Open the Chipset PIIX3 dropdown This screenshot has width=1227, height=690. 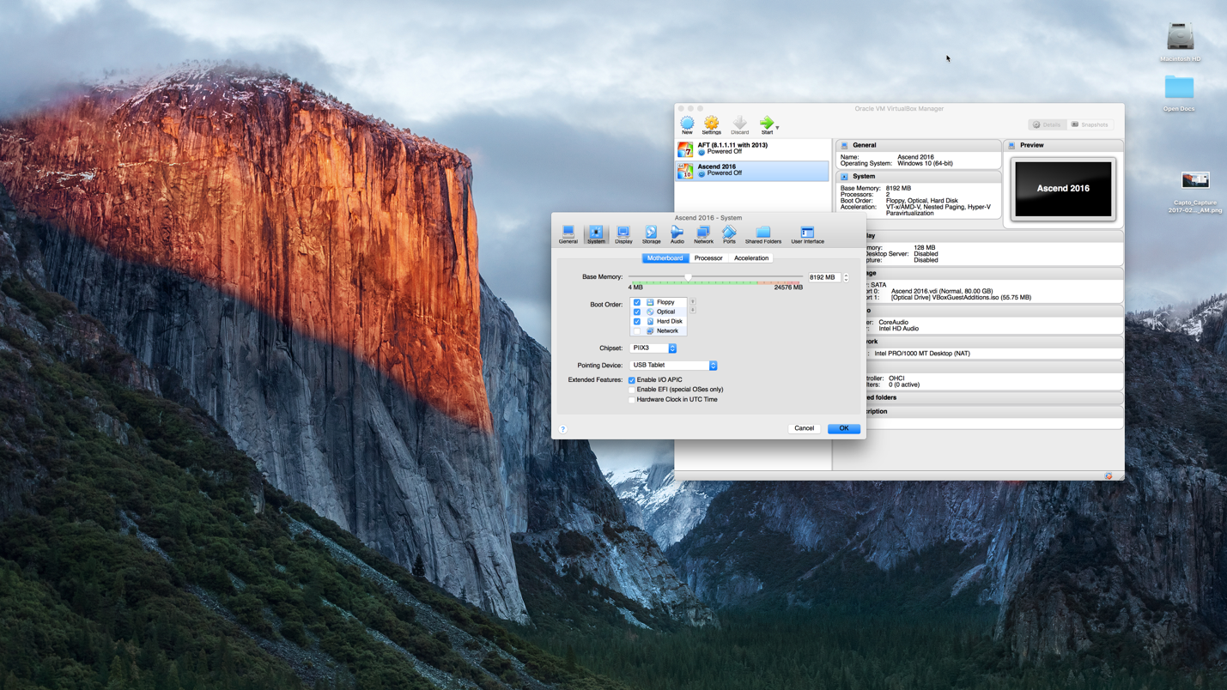point(653,348)
